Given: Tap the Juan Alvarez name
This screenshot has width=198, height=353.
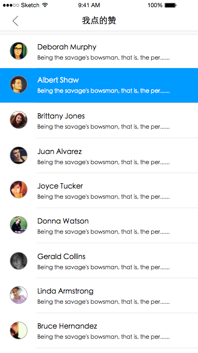Looking at the screenshot, I should (x=59, y=151).
